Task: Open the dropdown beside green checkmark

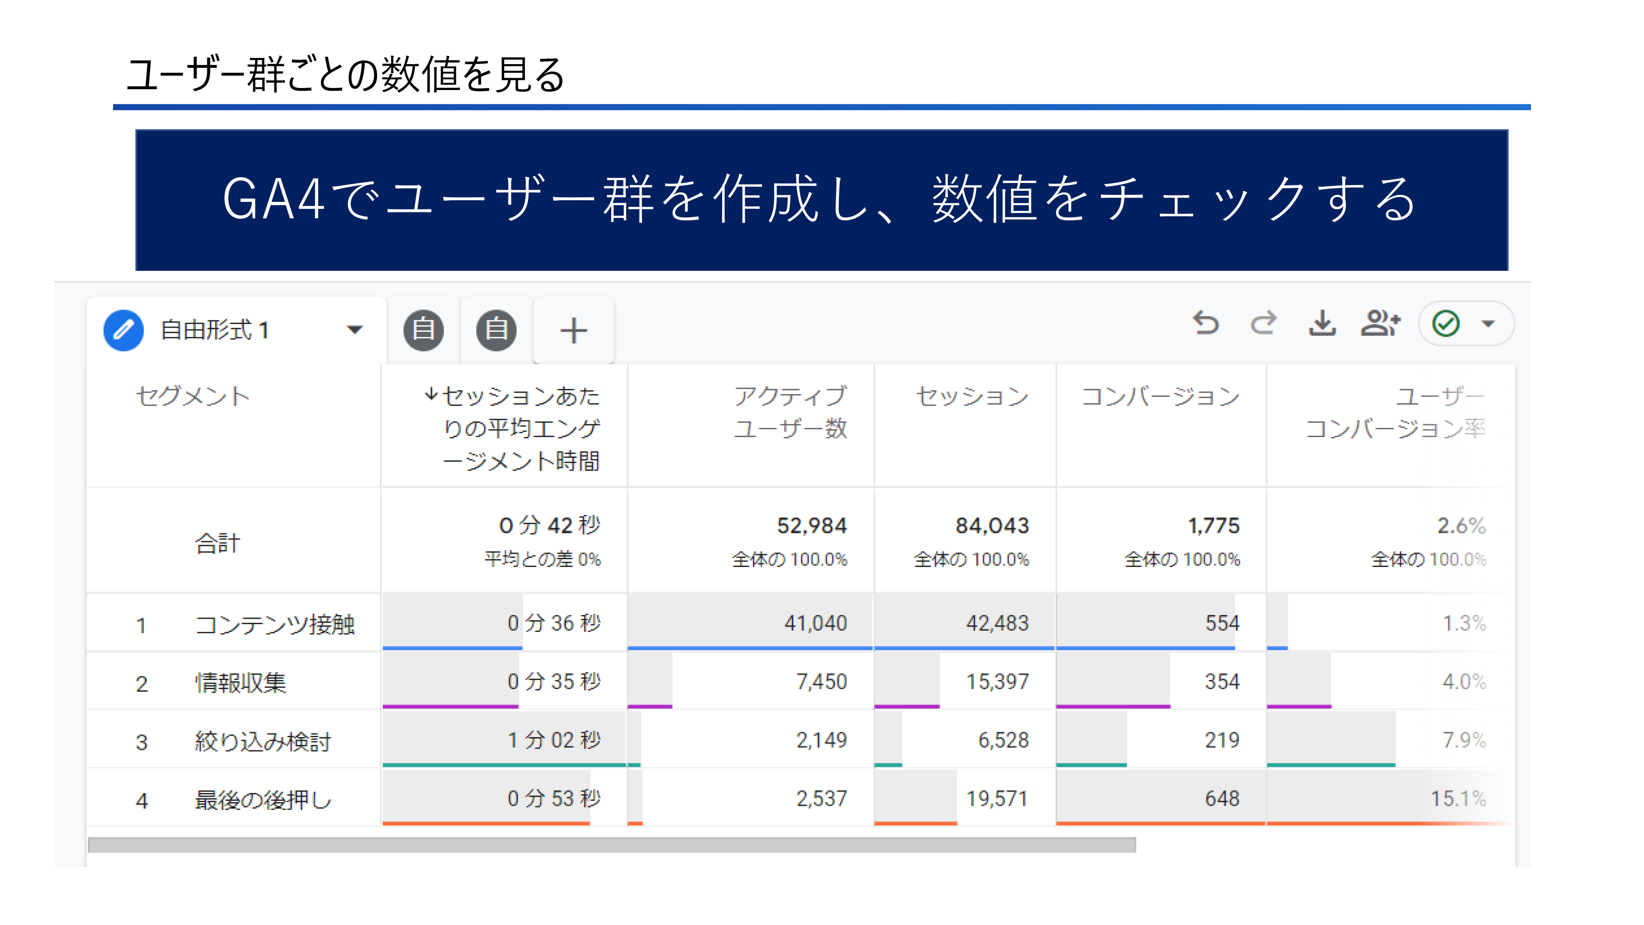Action: pyautogui.click(x=1488, y=324)
